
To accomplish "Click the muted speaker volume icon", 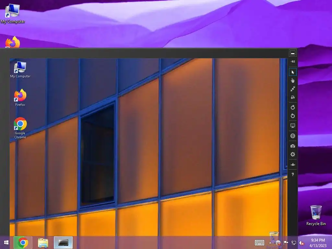I will pos(301,243).
